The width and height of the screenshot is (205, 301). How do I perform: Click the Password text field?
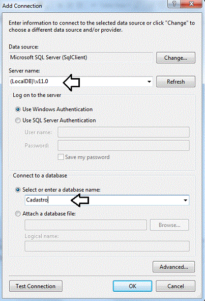pyautogui.click(x=124, y=145)
